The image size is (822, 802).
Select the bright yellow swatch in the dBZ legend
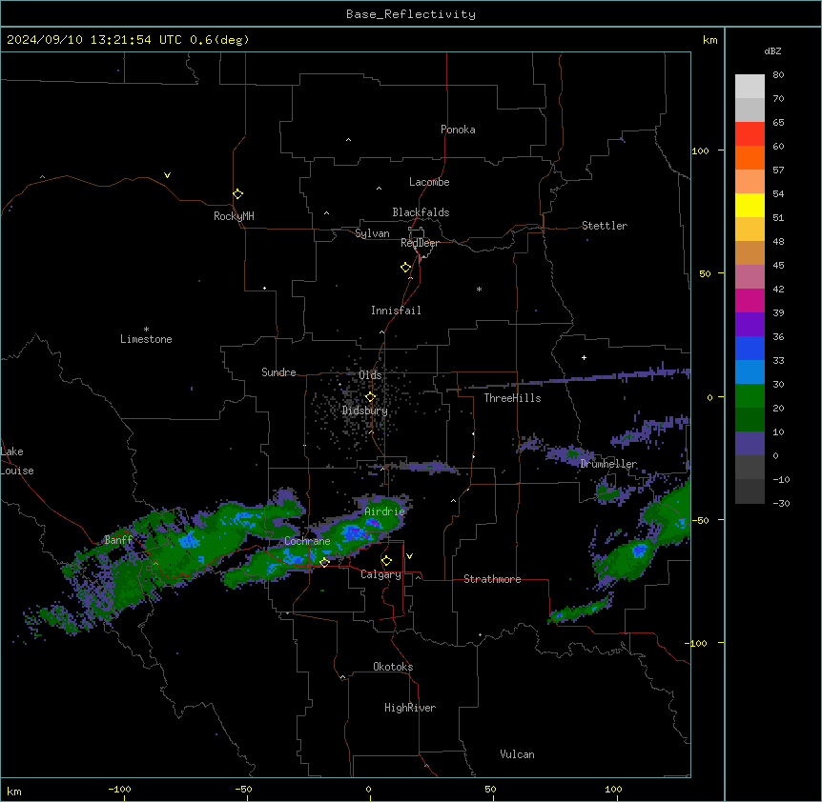[750, 205]
